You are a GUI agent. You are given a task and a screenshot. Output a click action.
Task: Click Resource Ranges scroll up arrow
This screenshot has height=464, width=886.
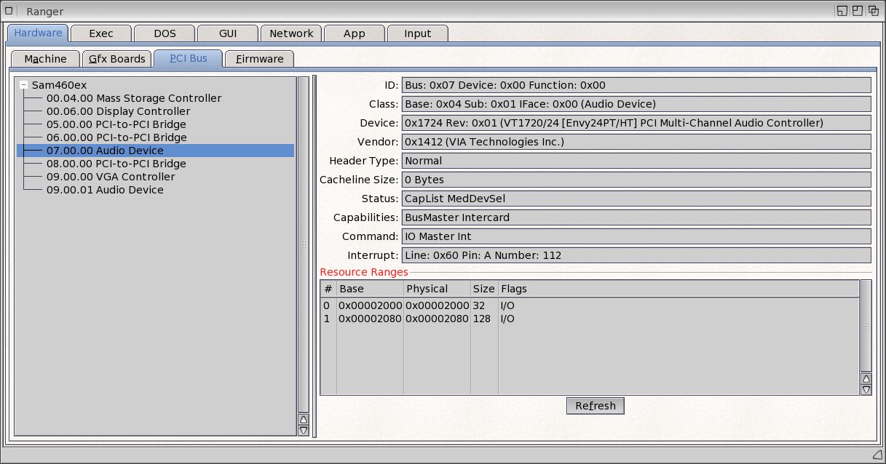point(866,378)
